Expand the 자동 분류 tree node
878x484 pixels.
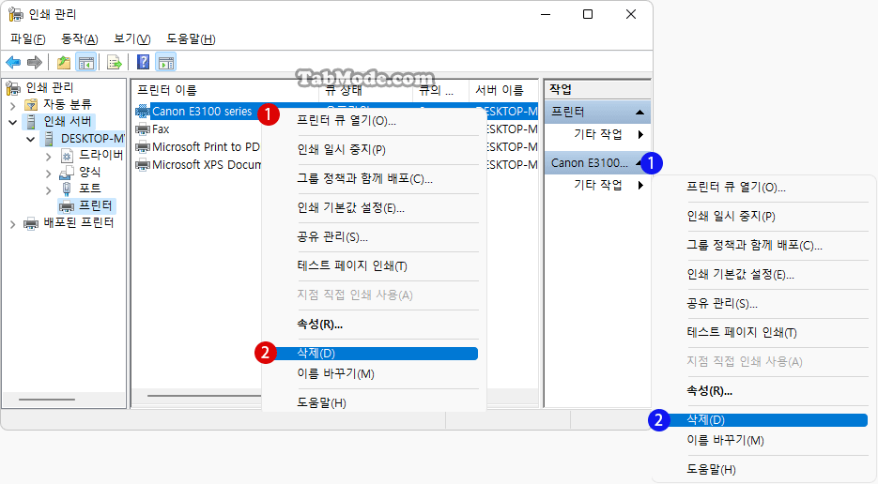coord(13,105)
